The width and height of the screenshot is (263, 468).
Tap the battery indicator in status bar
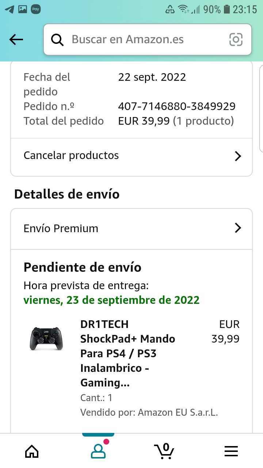click(x=227, y=9)
